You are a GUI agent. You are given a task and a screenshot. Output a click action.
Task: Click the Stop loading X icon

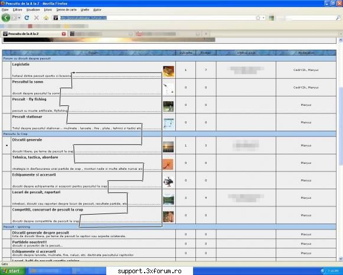(37, 18)
